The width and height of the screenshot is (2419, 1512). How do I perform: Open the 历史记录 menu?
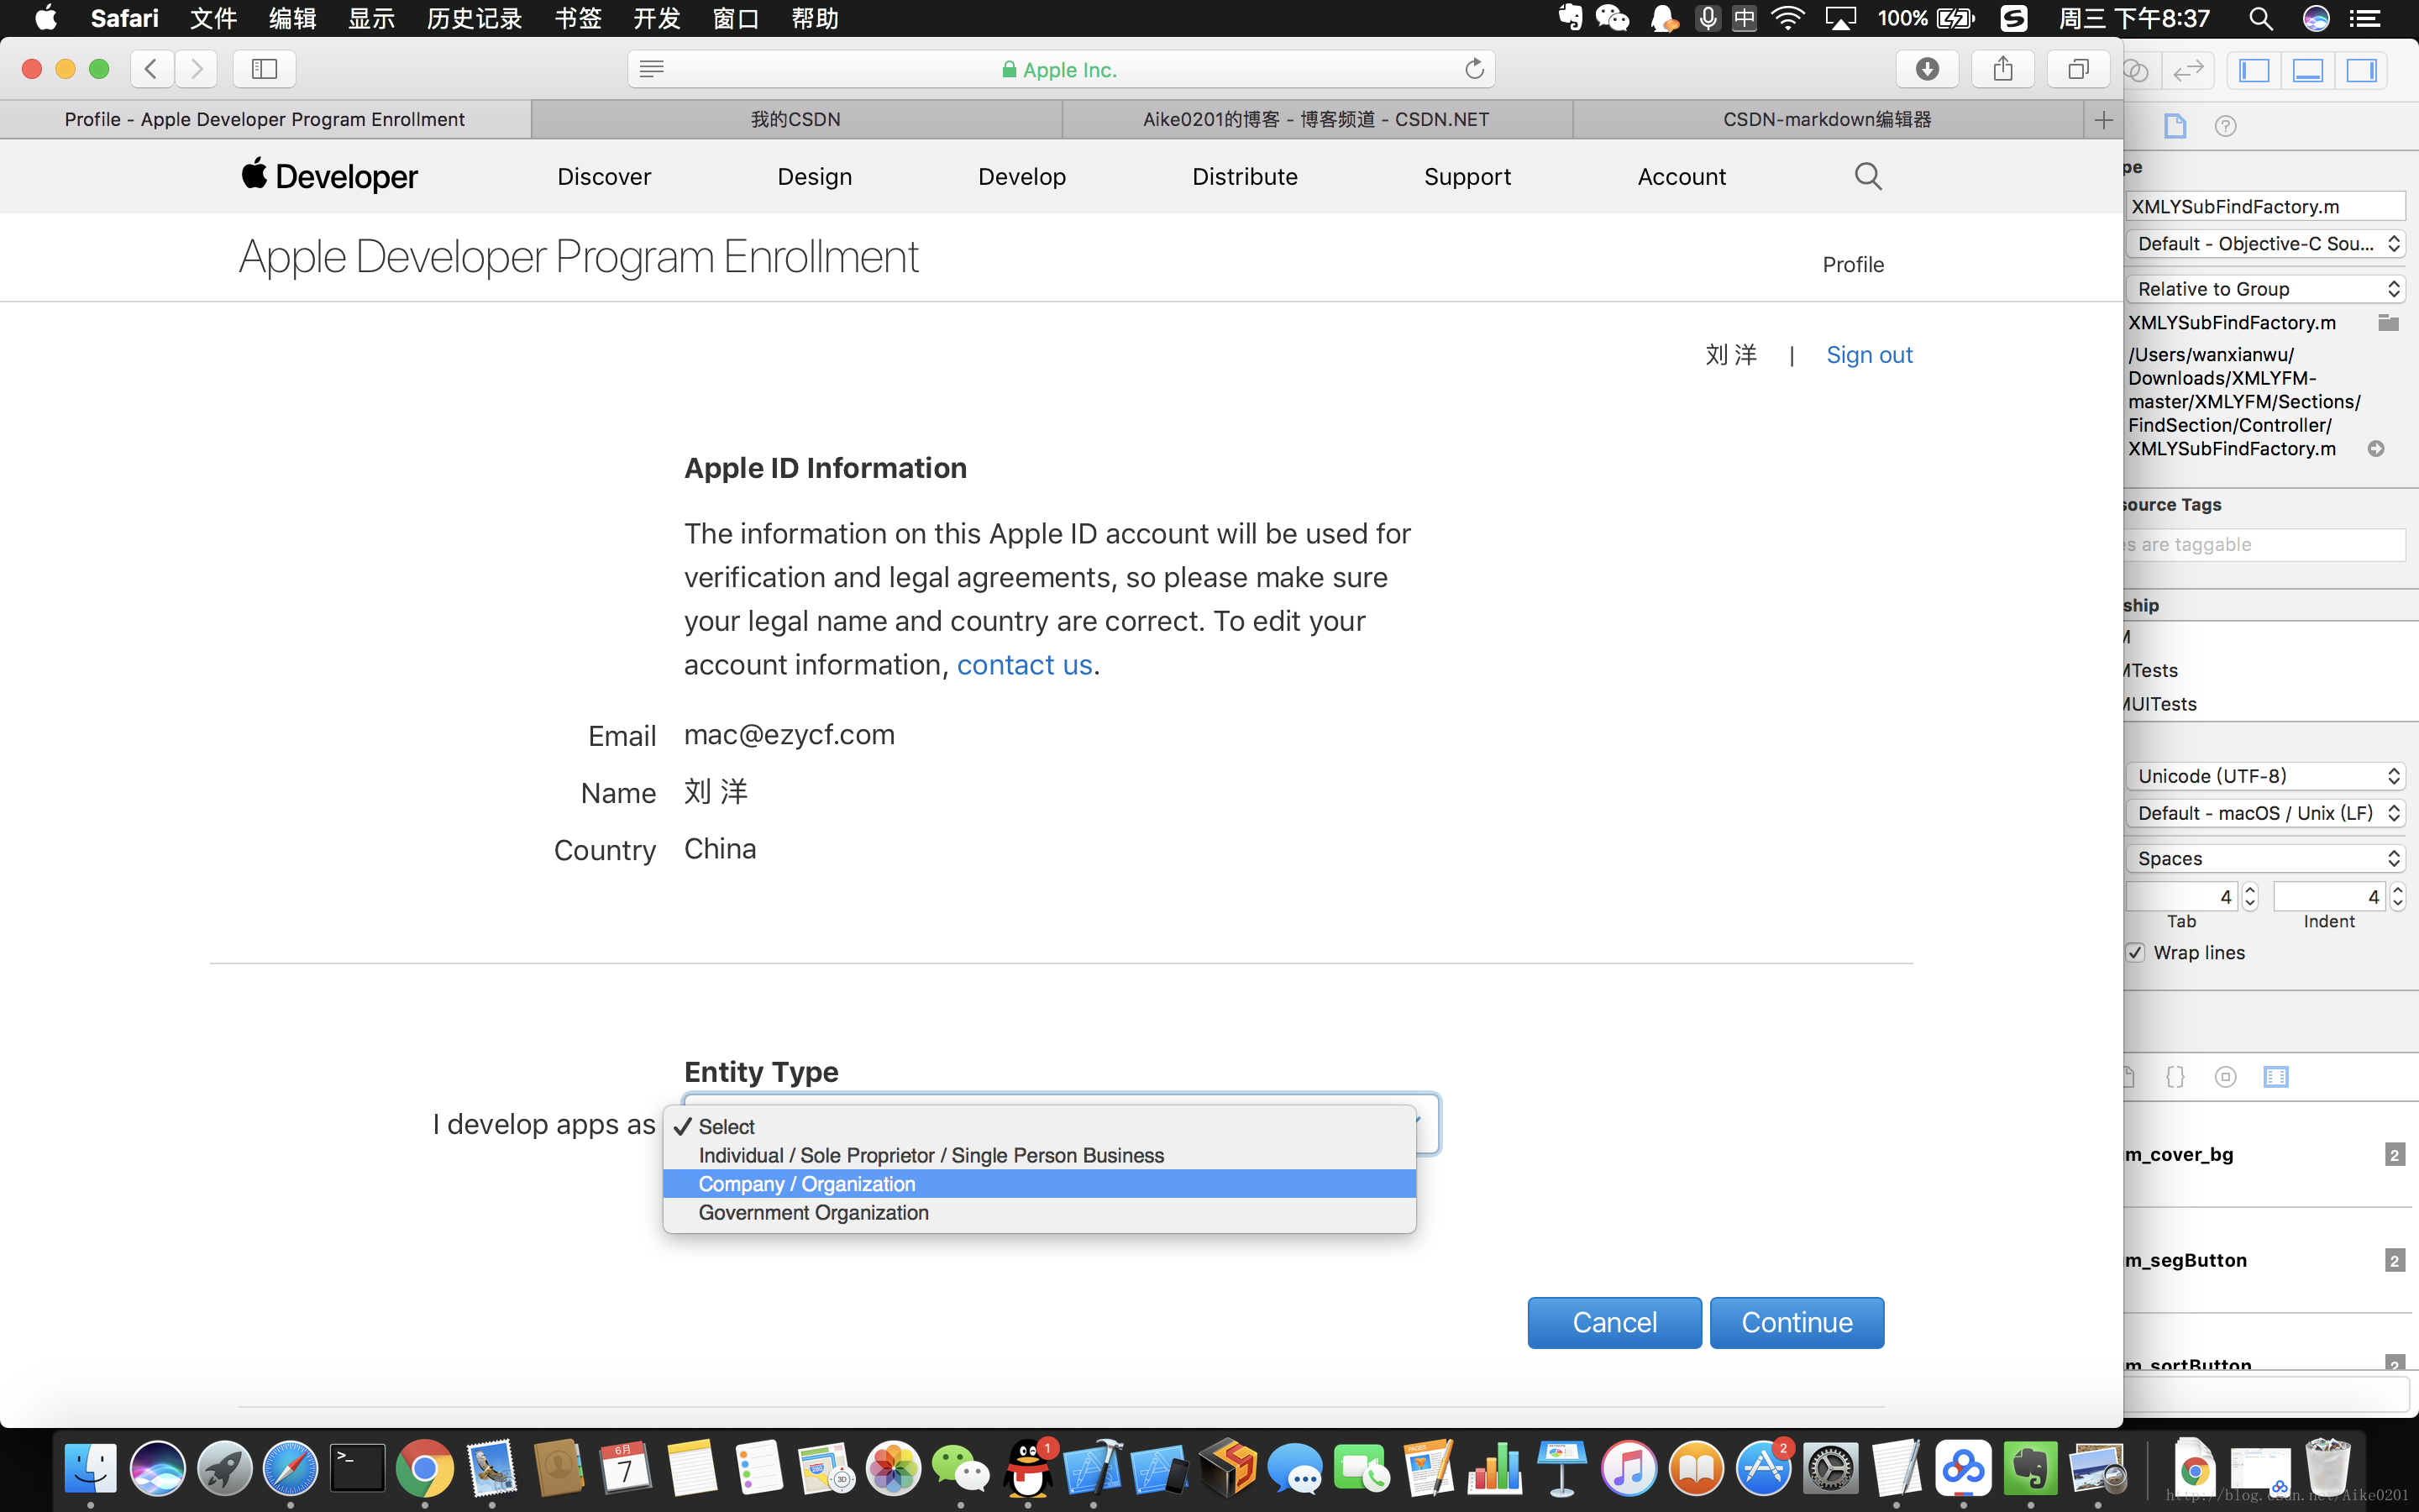474,18
